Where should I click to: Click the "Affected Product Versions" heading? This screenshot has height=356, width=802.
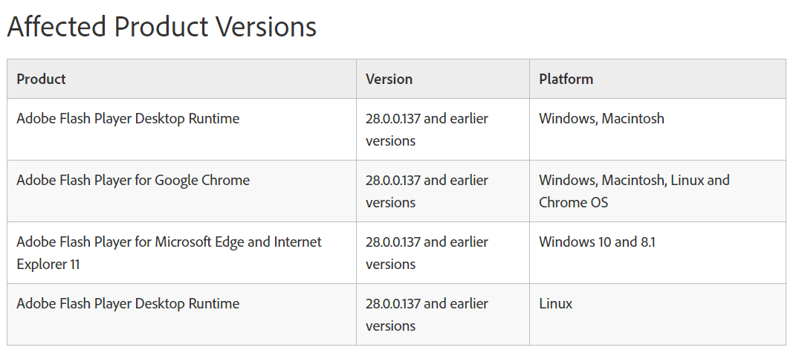pyautogui.click(x=161, y=27)
